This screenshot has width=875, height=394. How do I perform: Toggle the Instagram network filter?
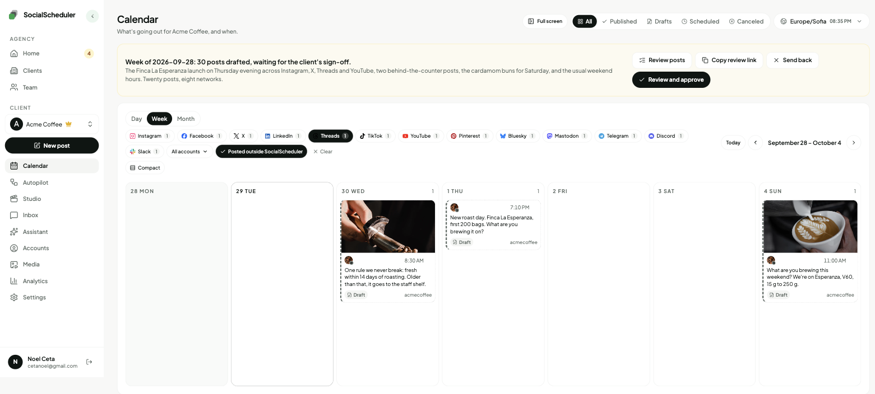(x=150, y=136)
